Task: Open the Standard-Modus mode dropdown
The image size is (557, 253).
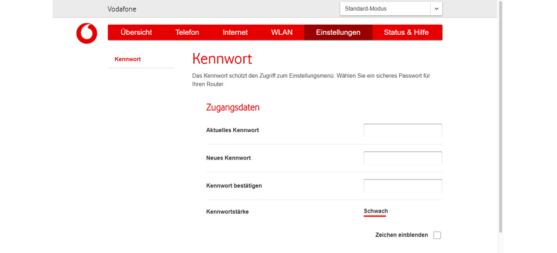Action: (x=385, y=9)
